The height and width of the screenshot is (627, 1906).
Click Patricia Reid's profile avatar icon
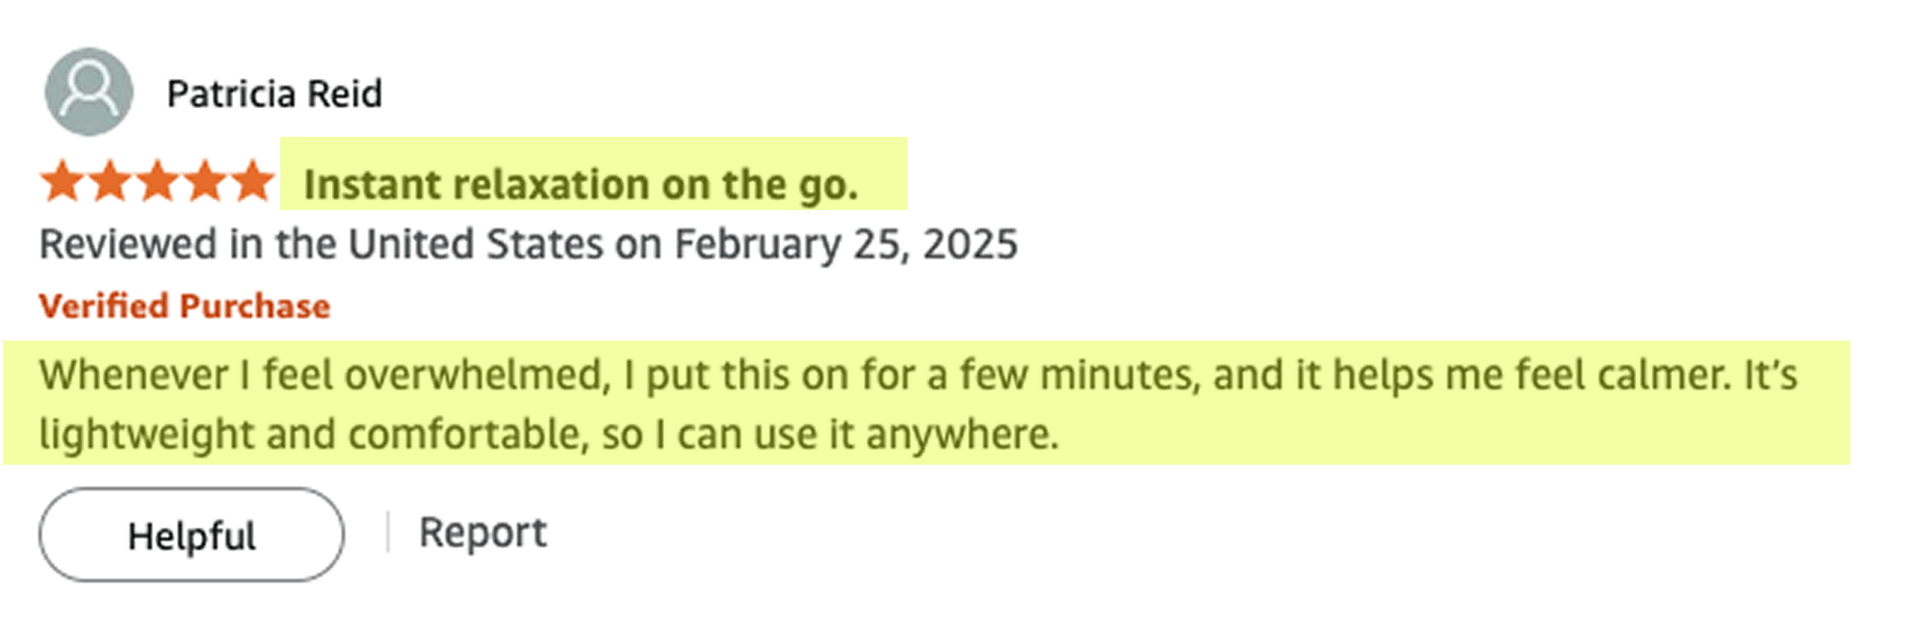click(89, 92)
